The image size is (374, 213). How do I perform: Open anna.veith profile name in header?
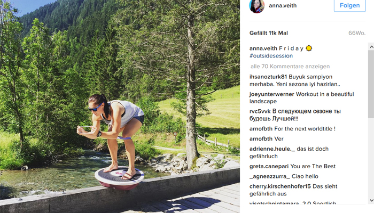283,5
